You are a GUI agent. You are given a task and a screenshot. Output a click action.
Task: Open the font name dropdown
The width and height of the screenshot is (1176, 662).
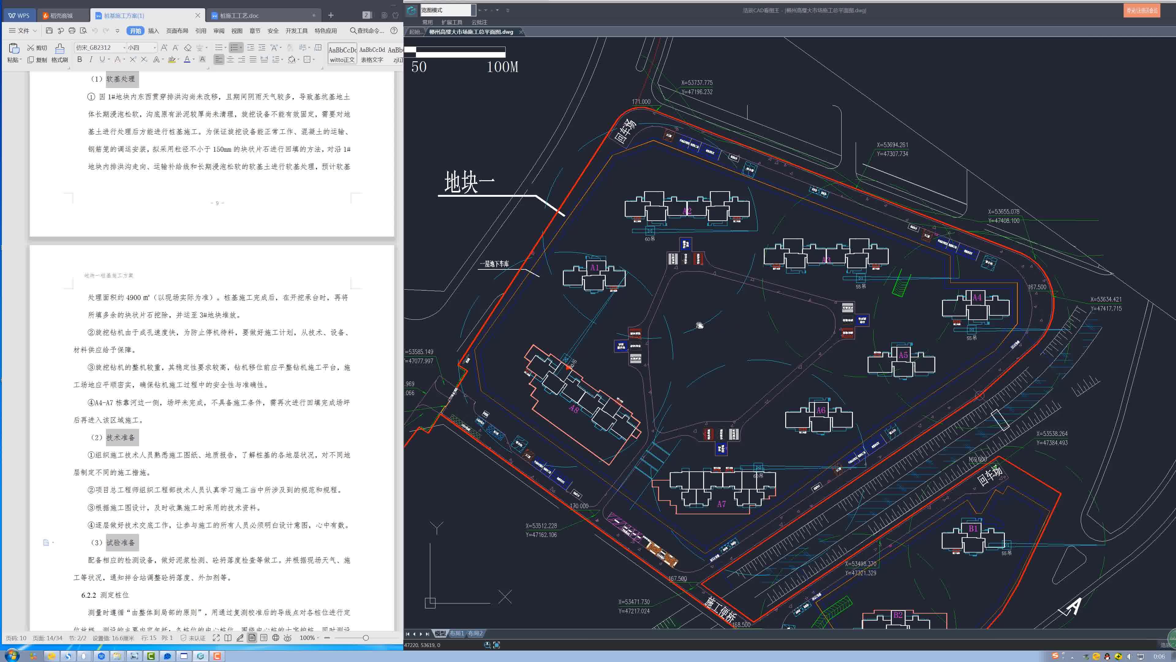[124, 48]
